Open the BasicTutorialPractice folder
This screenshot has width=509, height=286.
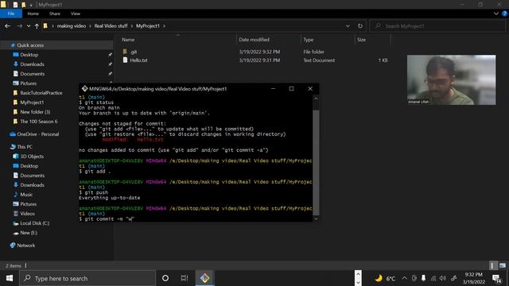[x=41, y=93]
